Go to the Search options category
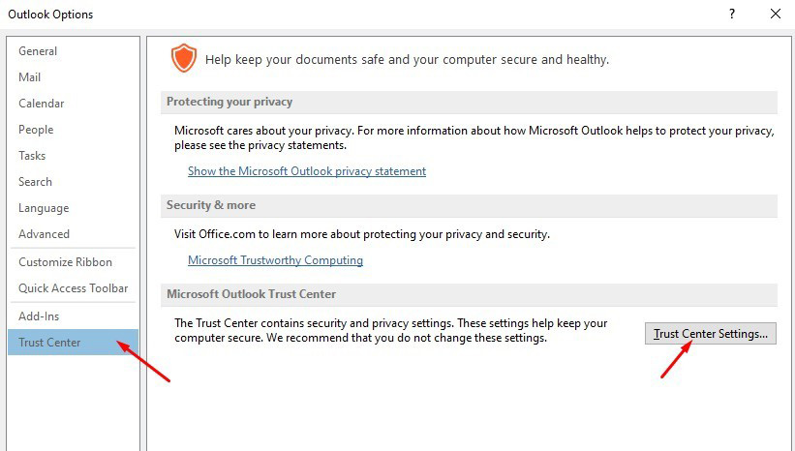 (36, 182)
